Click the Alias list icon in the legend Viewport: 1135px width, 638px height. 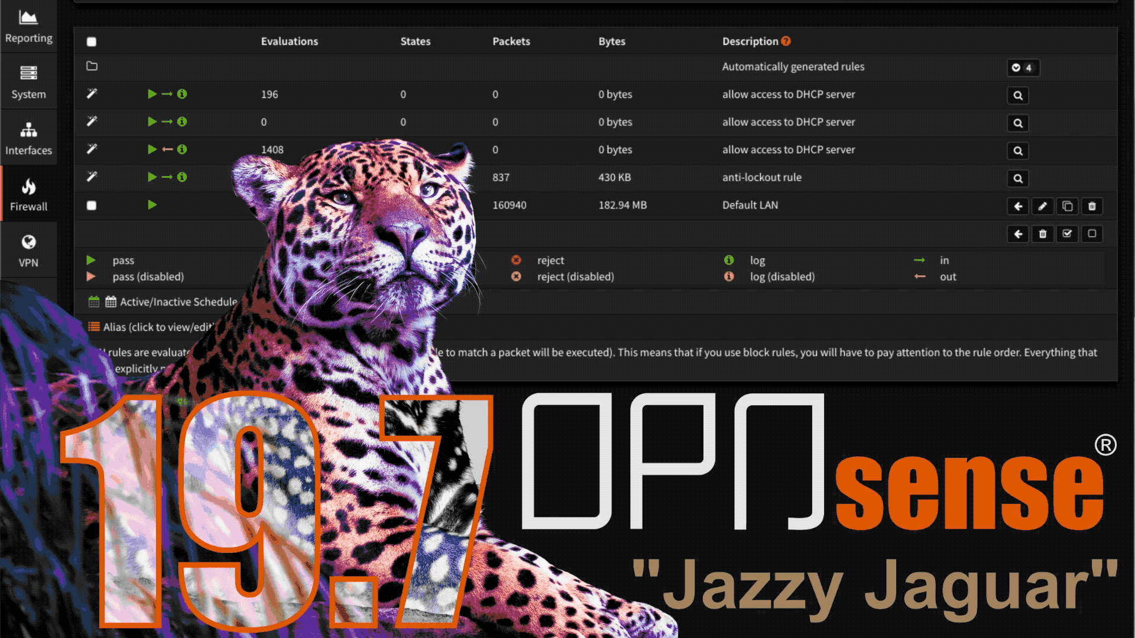[93, 326]
